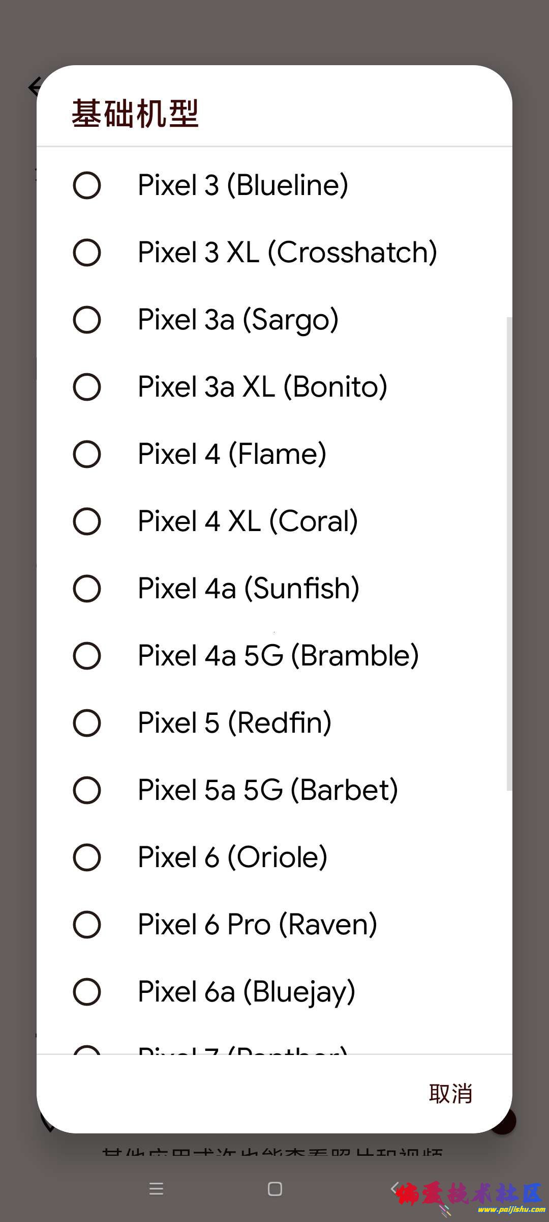Tap the Android recents menu icon
This screenshot has height=1222, width=549.
tap(156, 1189)
